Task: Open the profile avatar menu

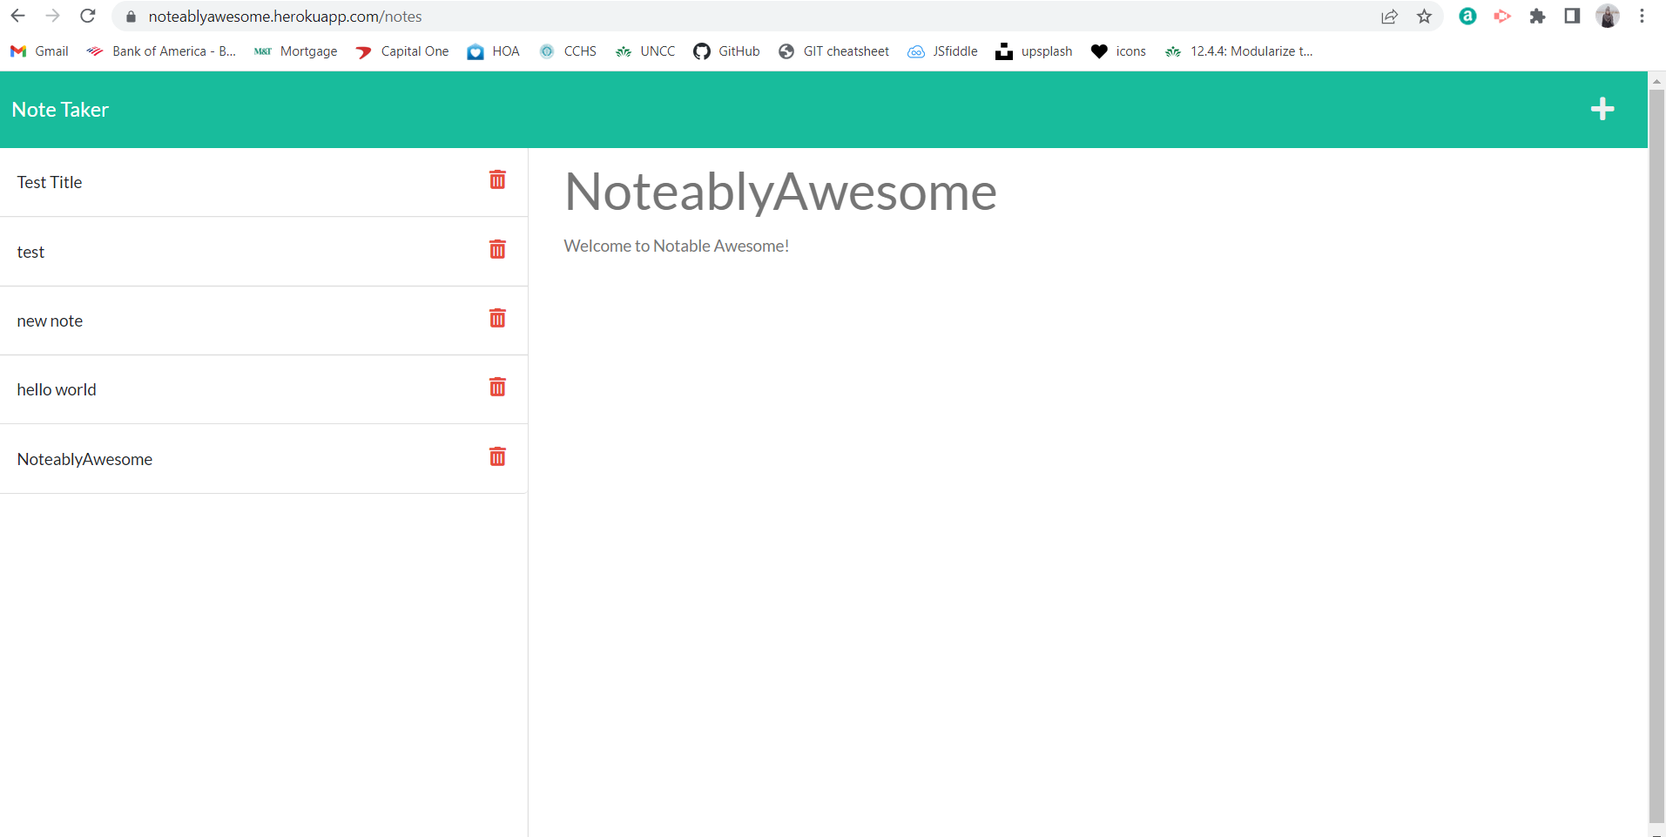Action: [x=1608, y=16]
